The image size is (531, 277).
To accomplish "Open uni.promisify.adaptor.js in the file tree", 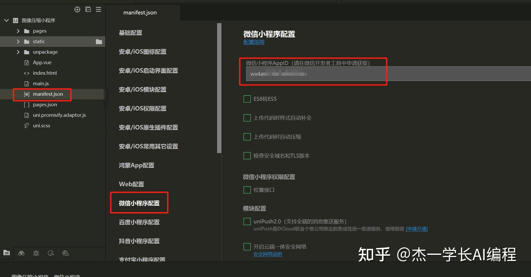I will [x=59, y=115].
